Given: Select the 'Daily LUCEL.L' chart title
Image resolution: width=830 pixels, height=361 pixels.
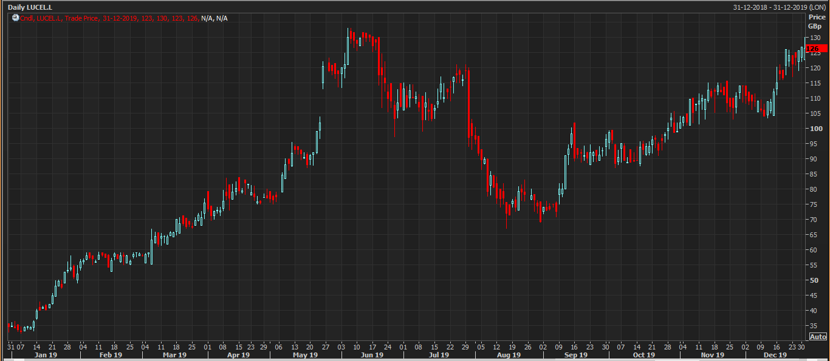Looking at the screenshot, I should (30, 7).
